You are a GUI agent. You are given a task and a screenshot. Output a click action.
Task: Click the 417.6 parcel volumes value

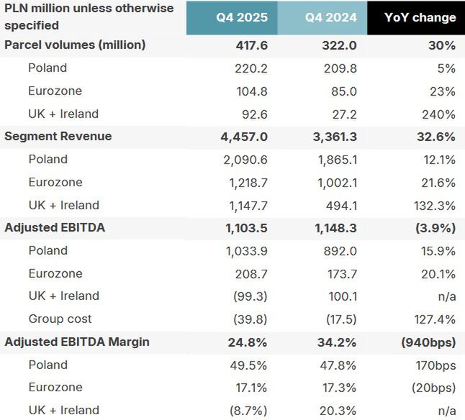point(252,45)
